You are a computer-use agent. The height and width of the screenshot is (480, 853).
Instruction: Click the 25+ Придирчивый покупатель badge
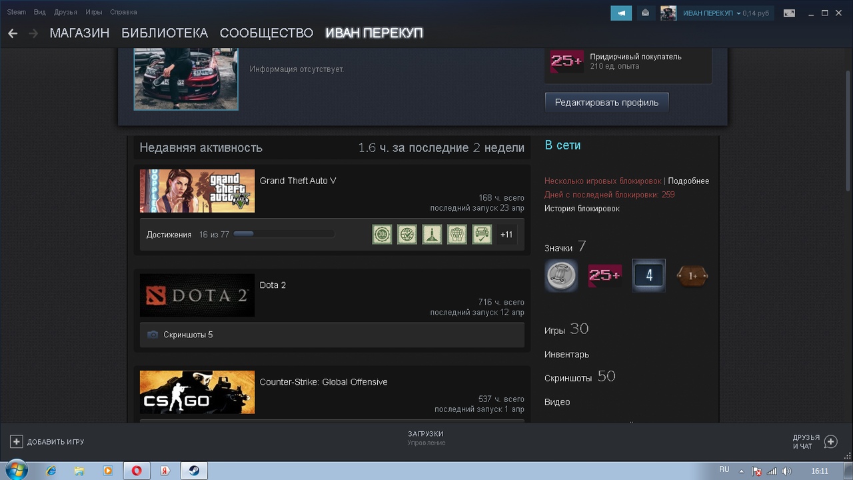pos(566,61)
